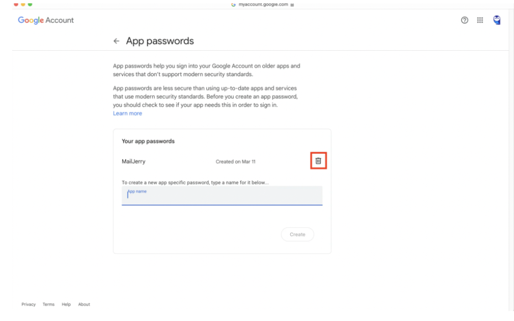Go back using the arrow beside App passwords
This screenshot has height=321, width=514.
[117, 41]
